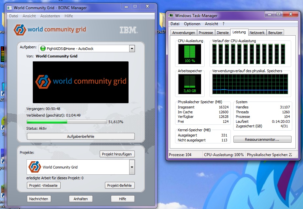The height and width of the screenshot is (209, 303).
Task: Click the Windows Task-Manager title bar icon
Action: (x=171, y=16)
